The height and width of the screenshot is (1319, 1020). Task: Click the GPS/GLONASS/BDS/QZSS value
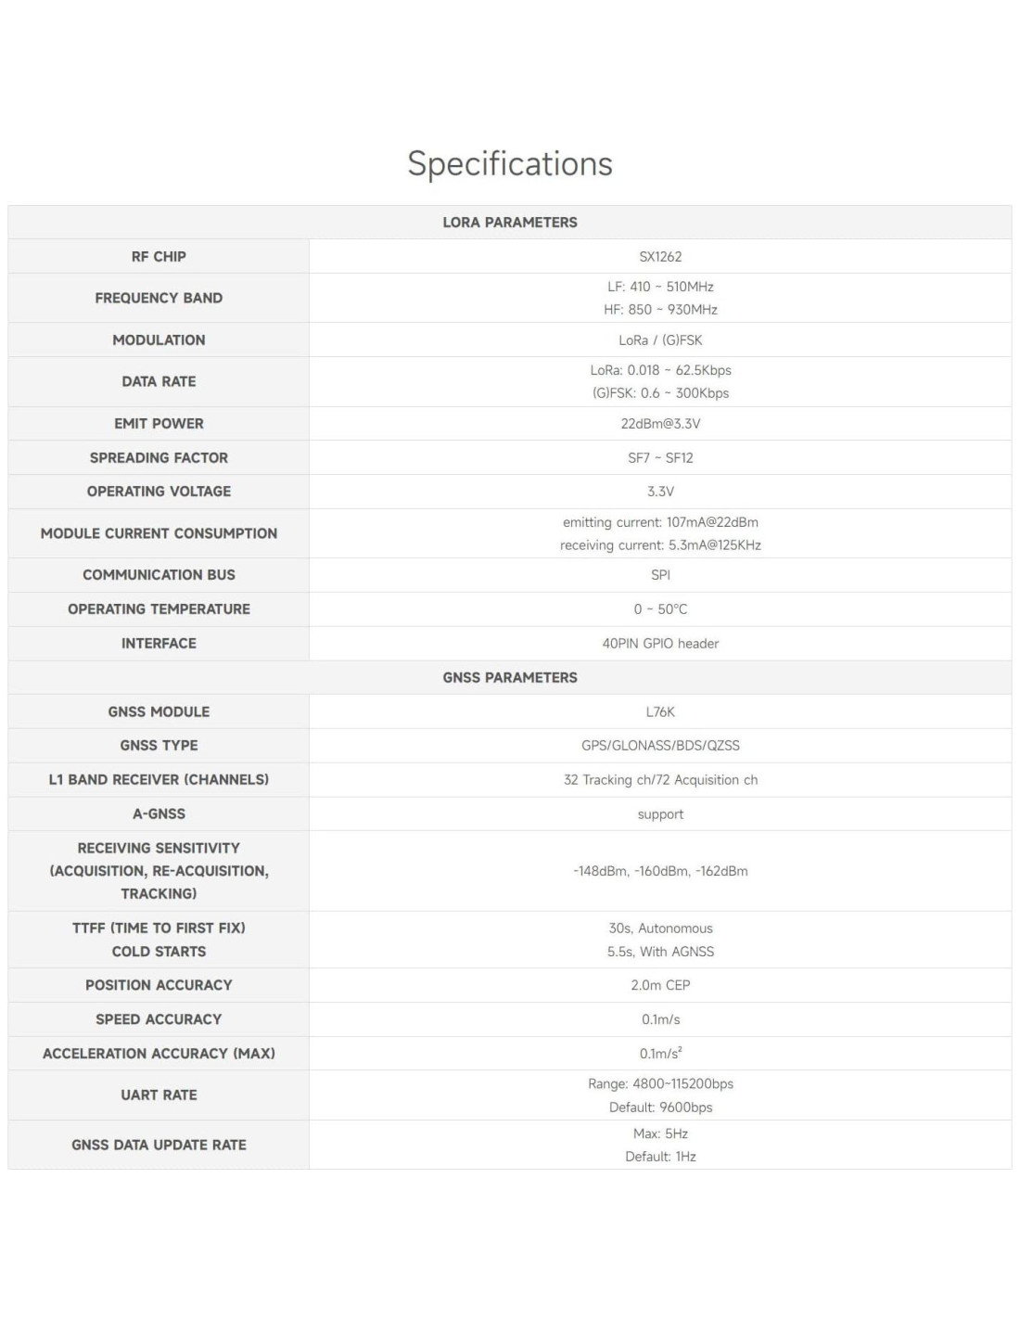(x=660, y=746)
